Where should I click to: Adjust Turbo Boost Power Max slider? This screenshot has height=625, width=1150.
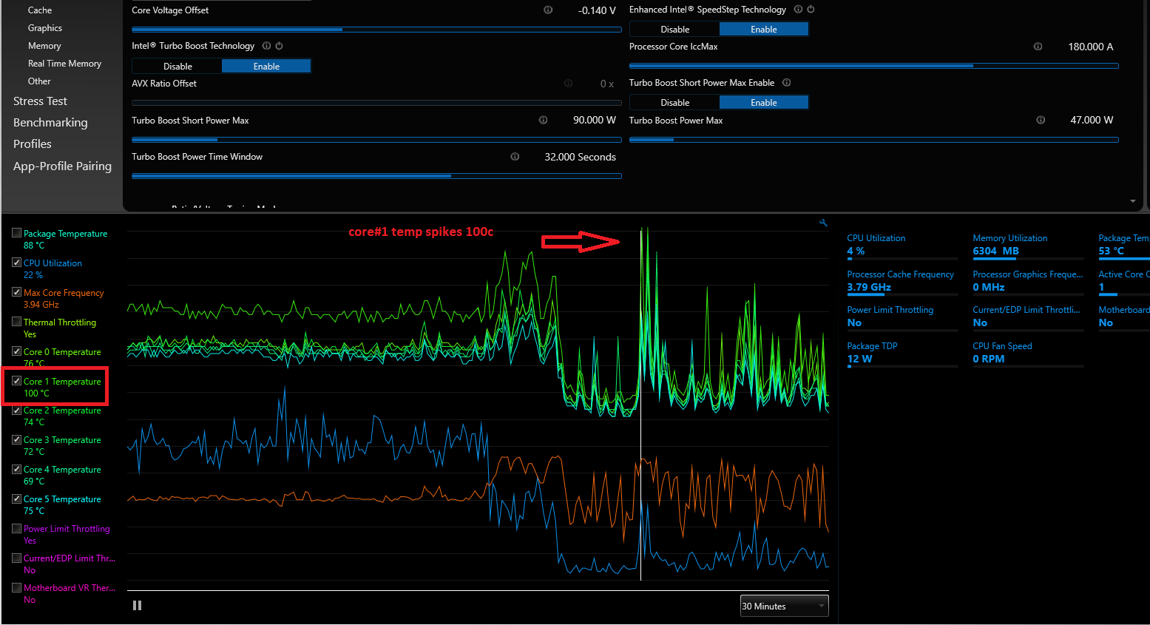pyautogui.click(x=874, y=139)
